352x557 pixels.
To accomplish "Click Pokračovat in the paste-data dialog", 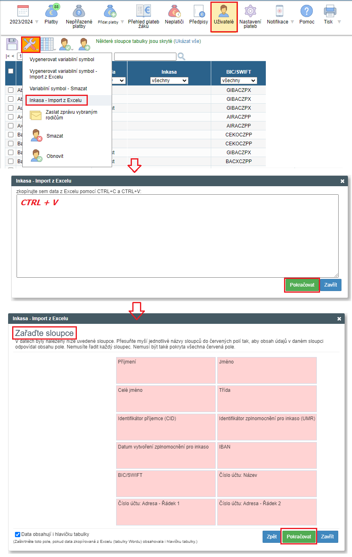I will pyautogui.click(x=302, y=285).
